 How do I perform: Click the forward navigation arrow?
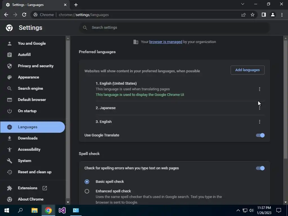click(15, 15)
